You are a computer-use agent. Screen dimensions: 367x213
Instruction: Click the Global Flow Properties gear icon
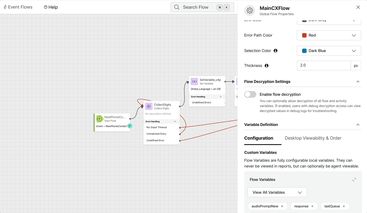point(250,10)
